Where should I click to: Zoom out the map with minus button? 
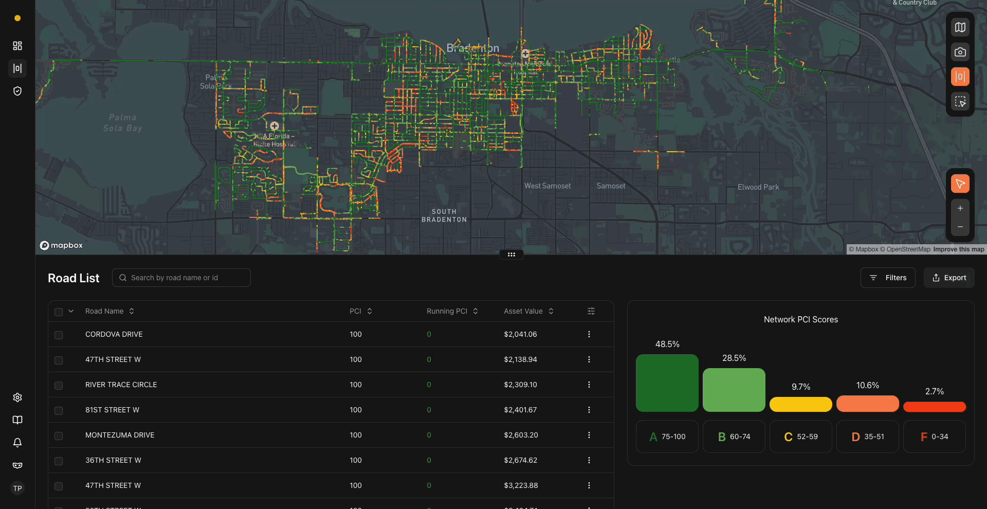click(960, 227)
